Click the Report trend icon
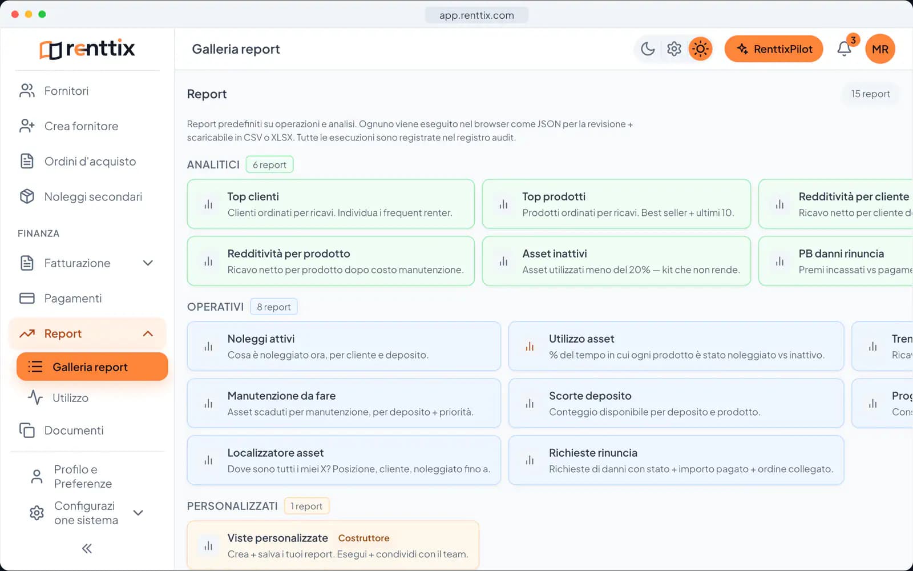This screenshot has height=571, width=913. (27, 333)
